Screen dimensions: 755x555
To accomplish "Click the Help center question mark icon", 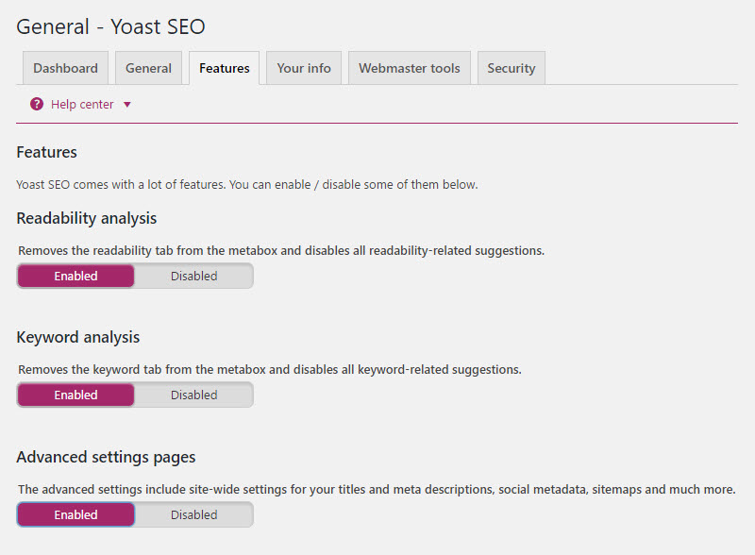I will [x=37, y=104].
